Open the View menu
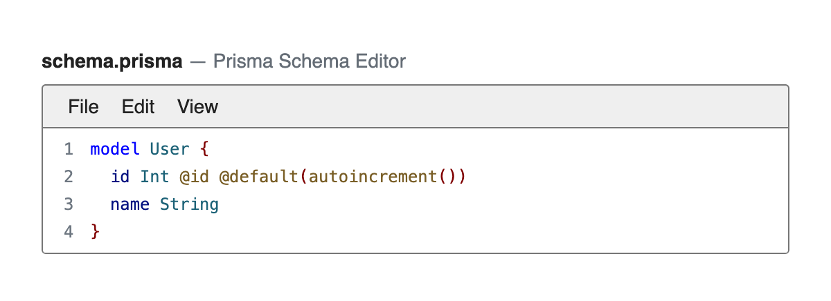The height and width of the screenshot is (301, 831). click(197, 107)
